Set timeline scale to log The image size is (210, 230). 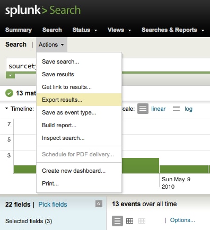(188, 109)
